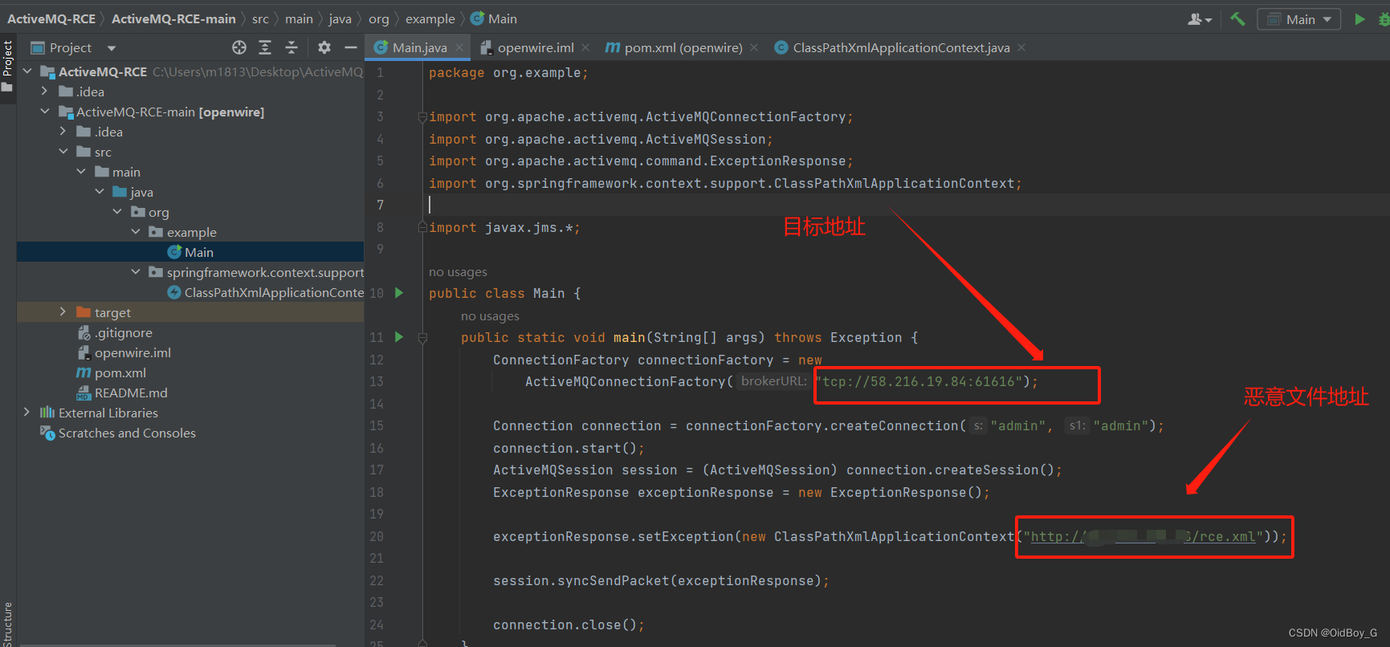1390x647 pixels.
Task: Click the run gutter icon for class Main
Action: [x=399, y=293]
